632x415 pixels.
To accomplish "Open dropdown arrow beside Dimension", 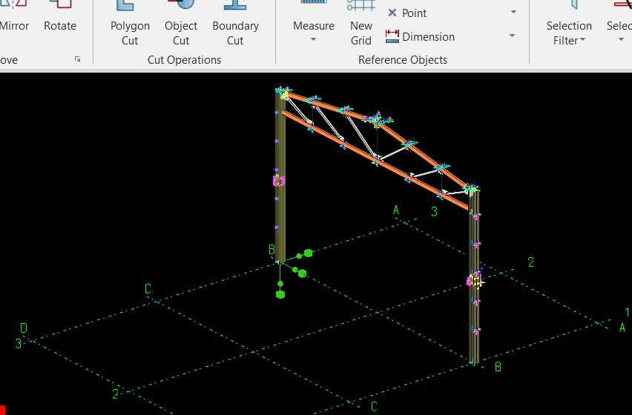I will tap(513, 36).
